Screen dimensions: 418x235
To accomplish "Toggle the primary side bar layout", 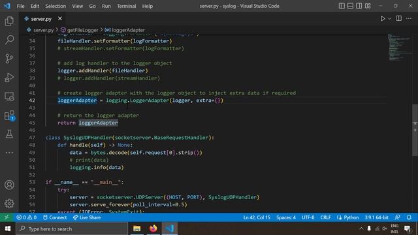I will pos(342,6).
